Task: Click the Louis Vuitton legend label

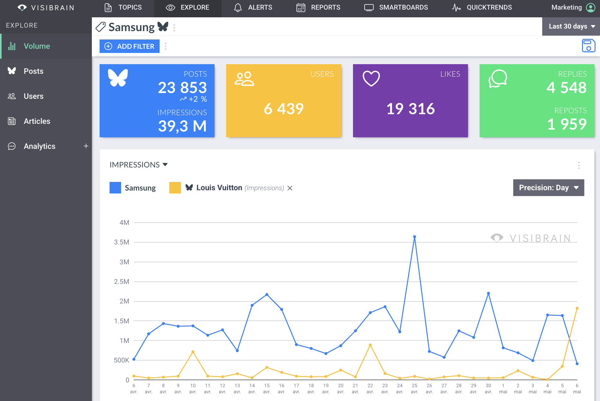Action: coord(219,188)
